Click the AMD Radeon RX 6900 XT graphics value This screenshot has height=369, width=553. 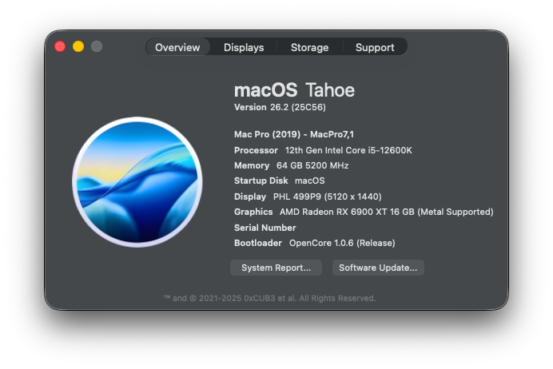coord(387,212)
